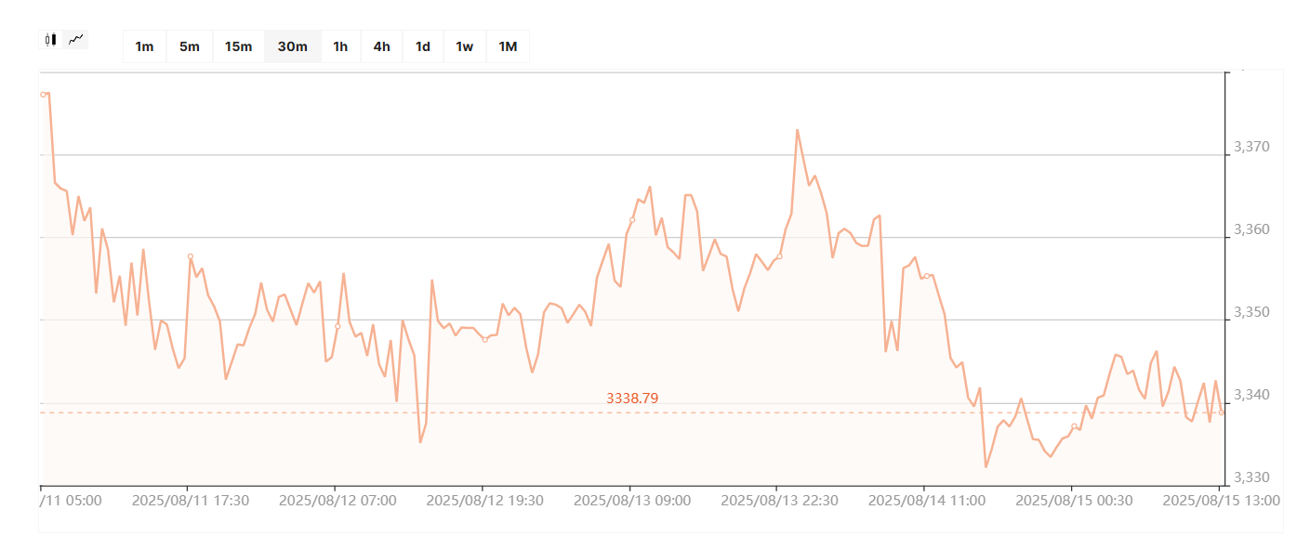Screen dimensions: 1310x536
Task: Click the 3,370 price axis label
Action: [x=1250, y=148]
